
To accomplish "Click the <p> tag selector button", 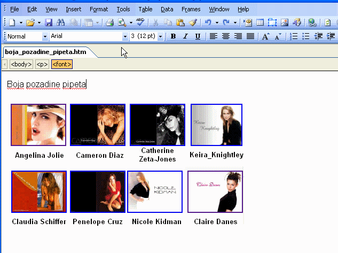I will tap(42, 64).
